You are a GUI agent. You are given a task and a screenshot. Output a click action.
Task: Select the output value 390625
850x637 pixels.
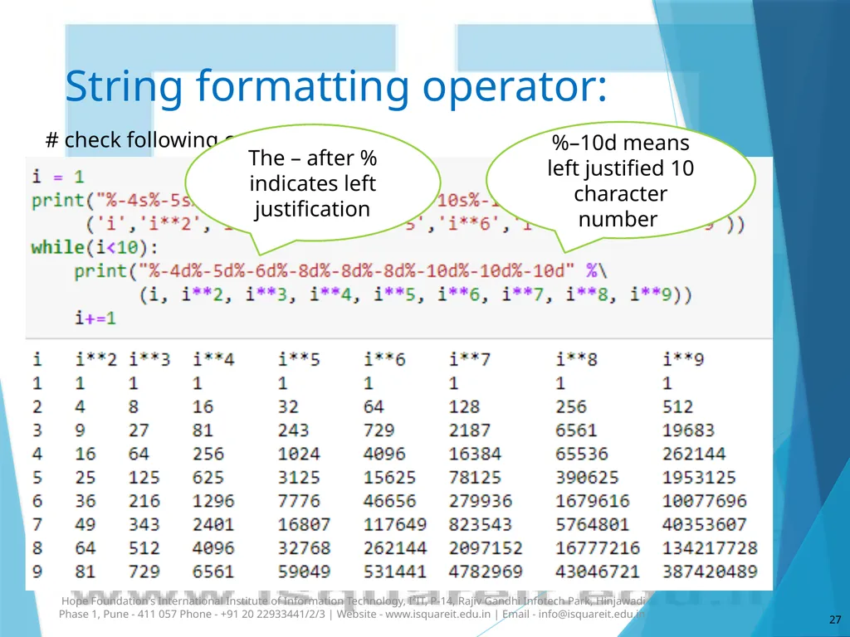click(587, 477)
